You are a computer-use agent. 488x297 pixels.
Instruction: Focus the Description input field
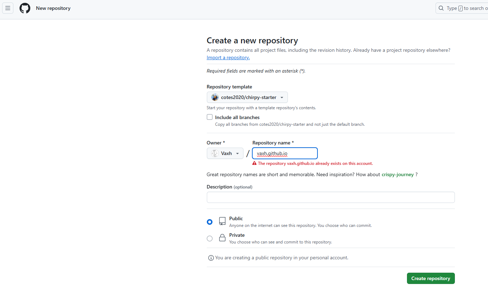tap(331, 197)
